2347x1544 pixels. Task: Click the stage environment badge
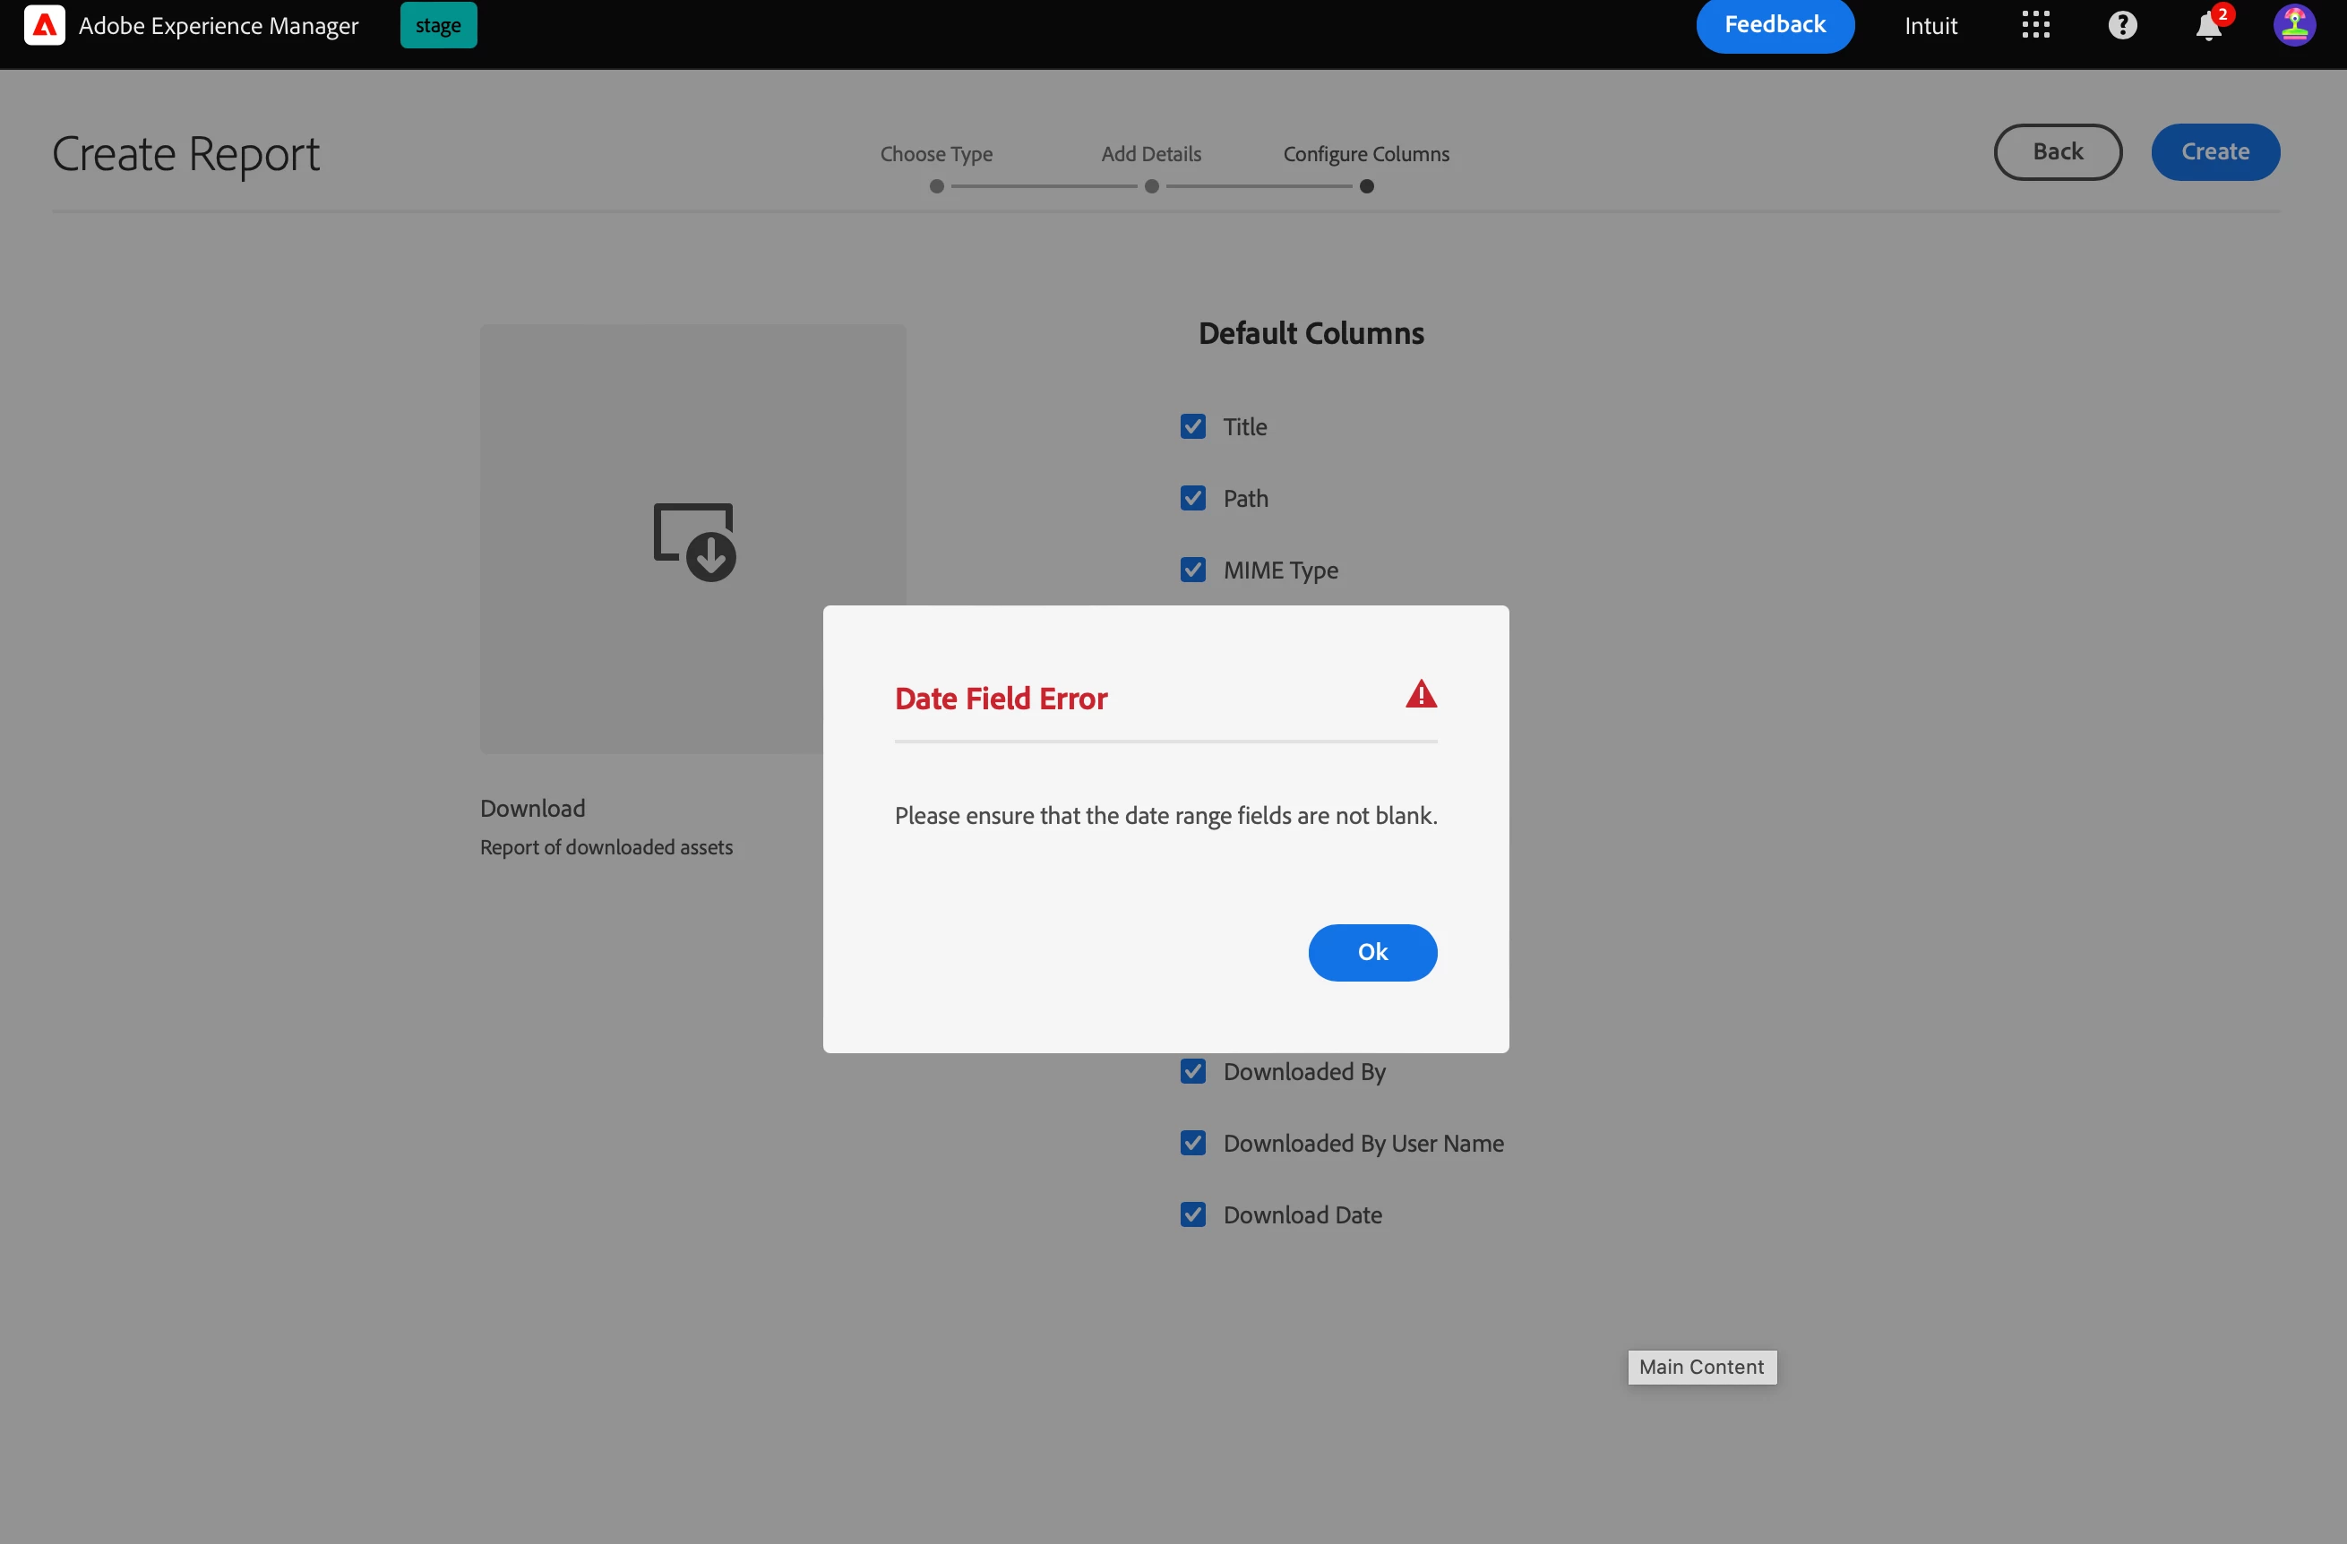pos(438,26)
